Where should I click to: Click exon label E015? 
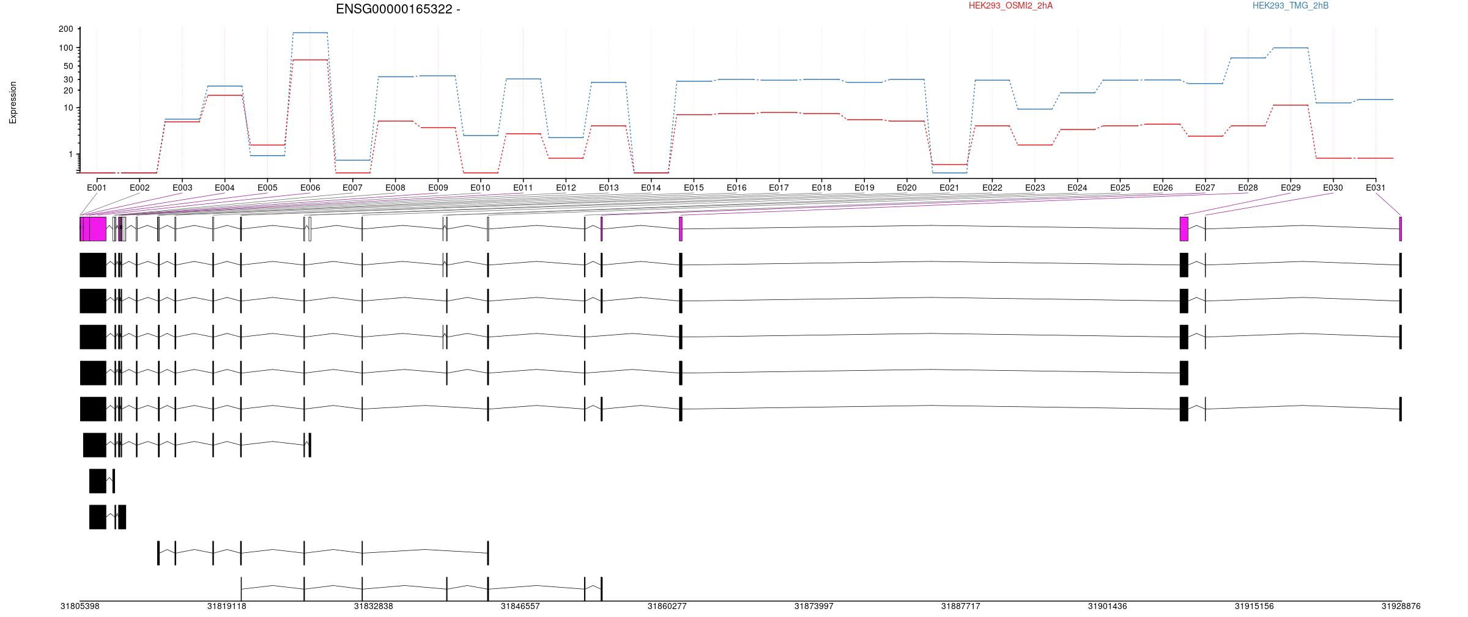pos(694,188)
